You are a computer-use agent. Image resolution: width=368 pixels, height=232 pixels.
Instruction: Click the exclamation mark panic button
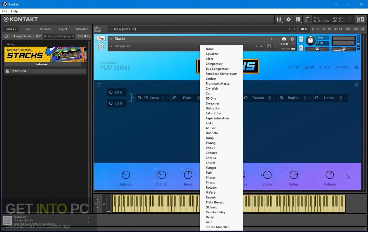(350, 20)
